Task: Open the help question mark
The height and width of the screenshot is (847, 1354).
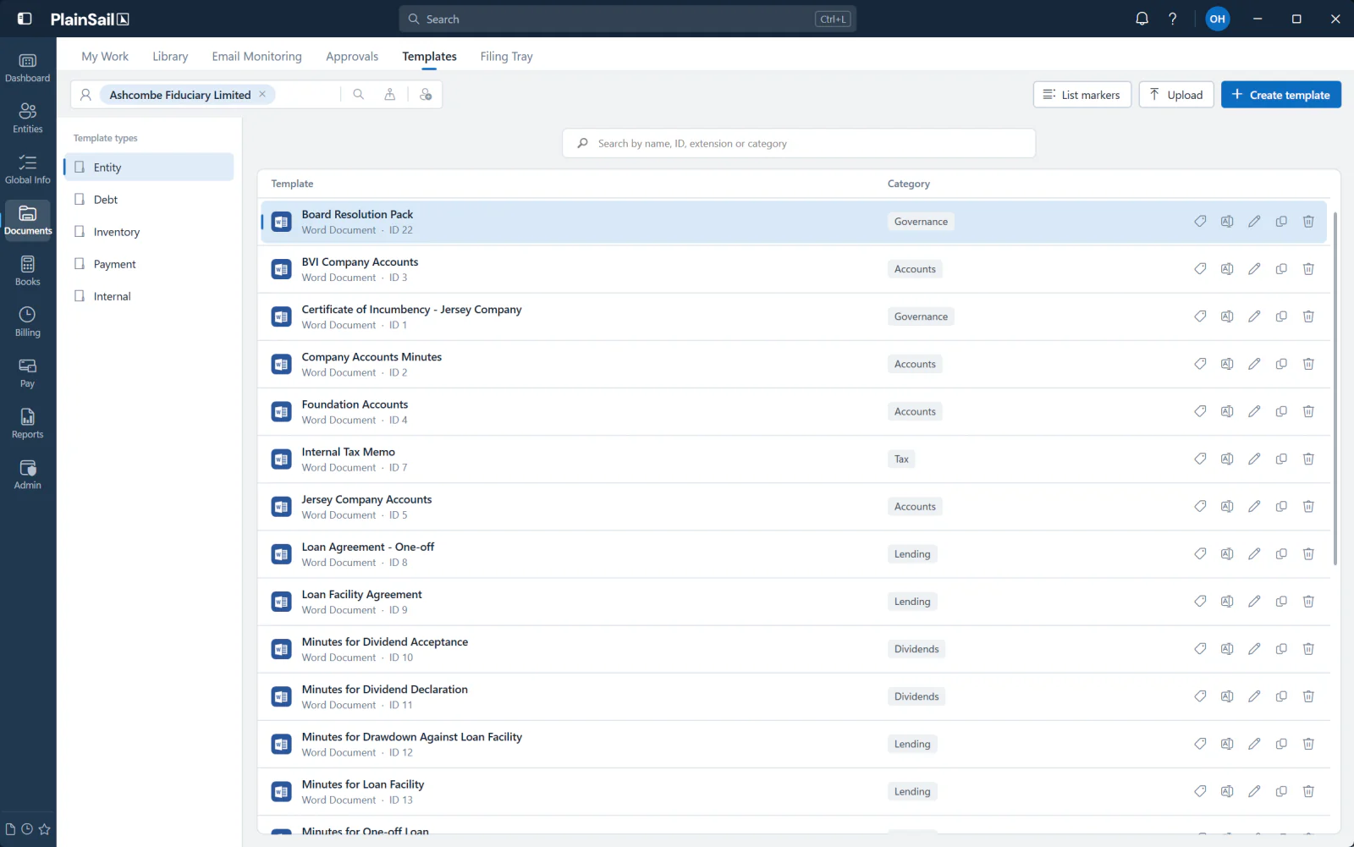Action: coord(1172,19)
